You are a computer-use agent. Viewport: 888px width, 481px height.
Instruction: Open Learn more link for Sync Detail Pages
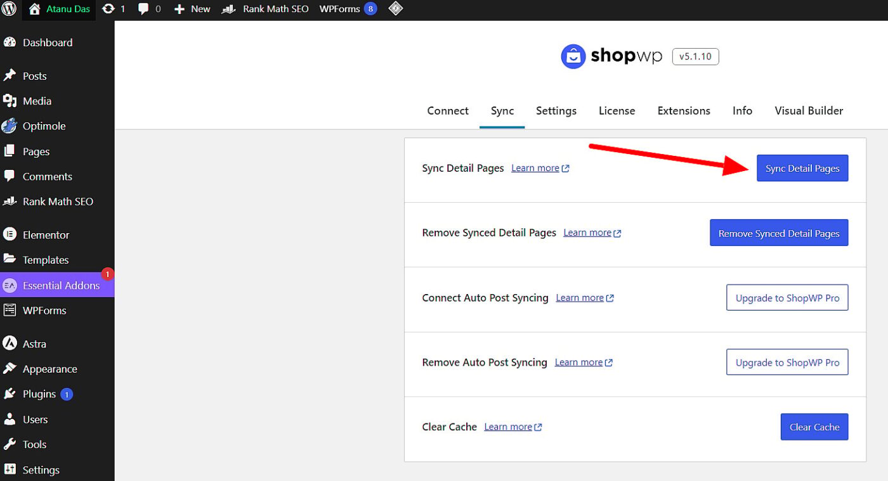coord(540,168)
